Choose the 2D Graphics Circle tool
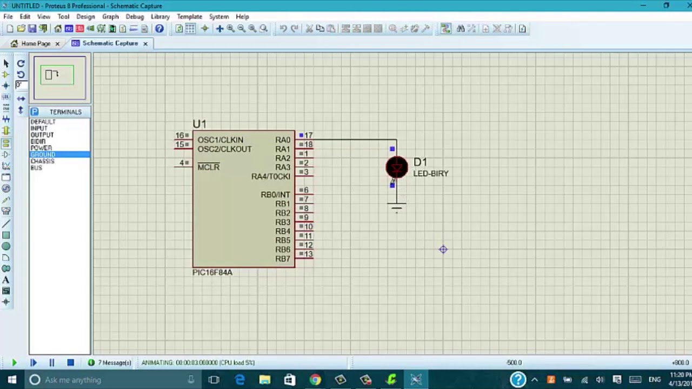 pos(6,246)
